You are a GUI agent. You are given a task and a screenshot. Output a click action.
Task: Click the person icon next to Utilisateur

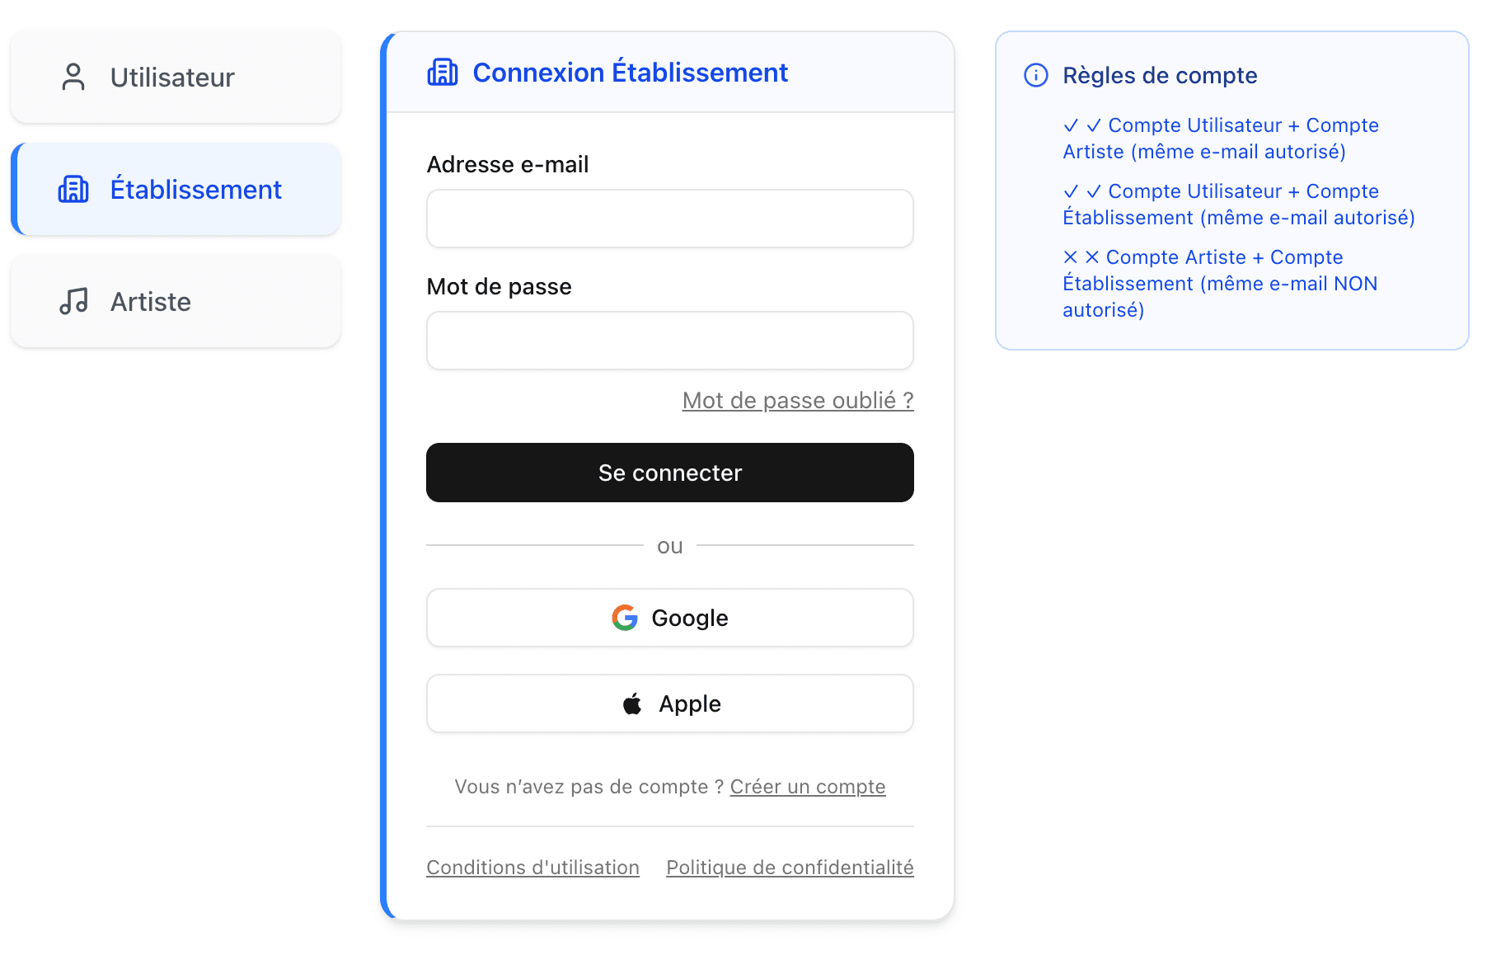coord(74,77)
